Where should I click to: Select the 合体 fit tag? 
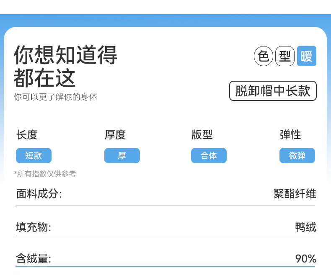(x=209, y=156)
